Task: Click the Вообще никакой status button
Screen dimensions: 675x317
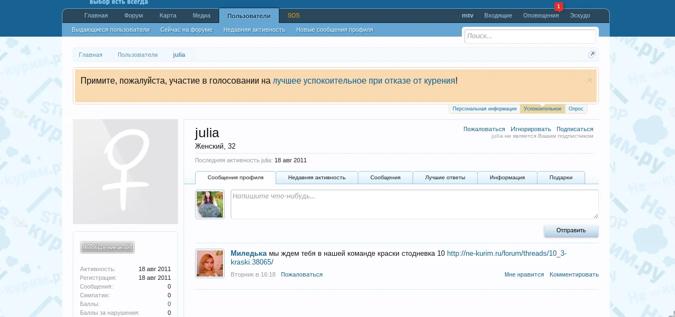Action: point(107,248)
